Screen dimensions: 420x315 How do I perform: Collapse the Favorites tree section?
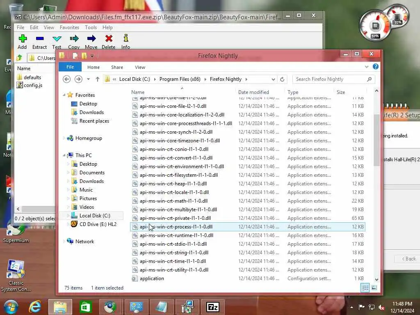point(64,95)
